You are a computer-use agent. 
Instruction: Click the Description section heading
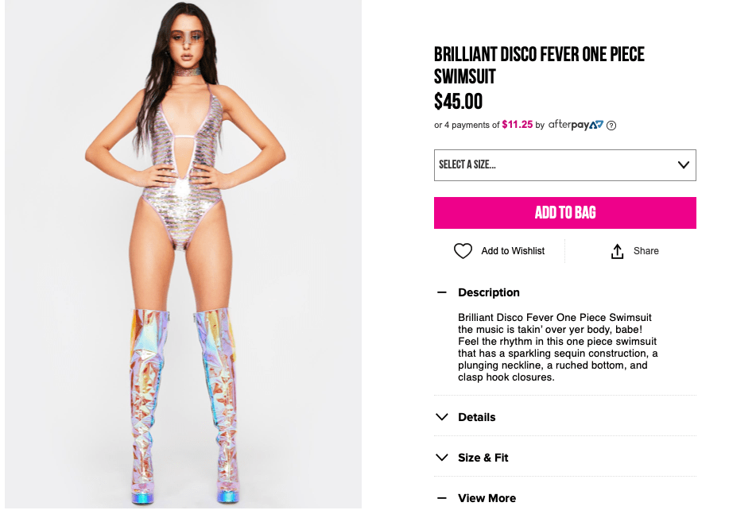[x=488, y=292]
